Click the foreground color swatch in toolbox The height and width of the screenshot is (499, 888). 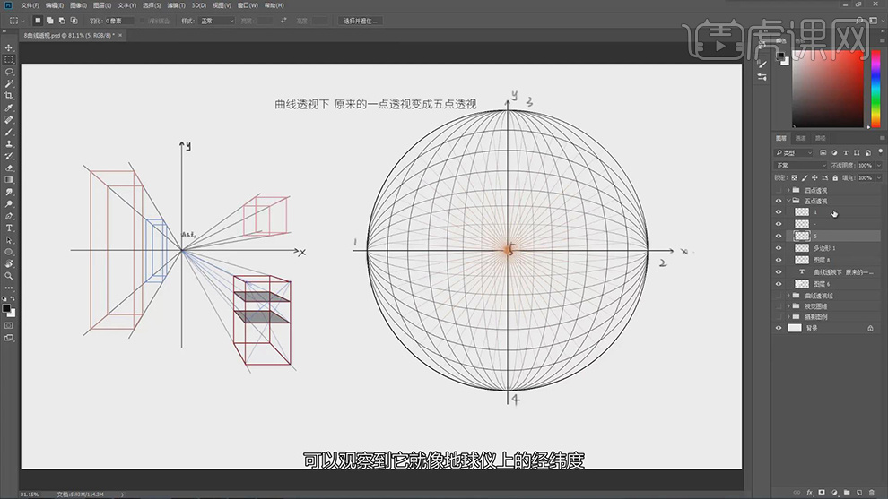pos(6,308)
